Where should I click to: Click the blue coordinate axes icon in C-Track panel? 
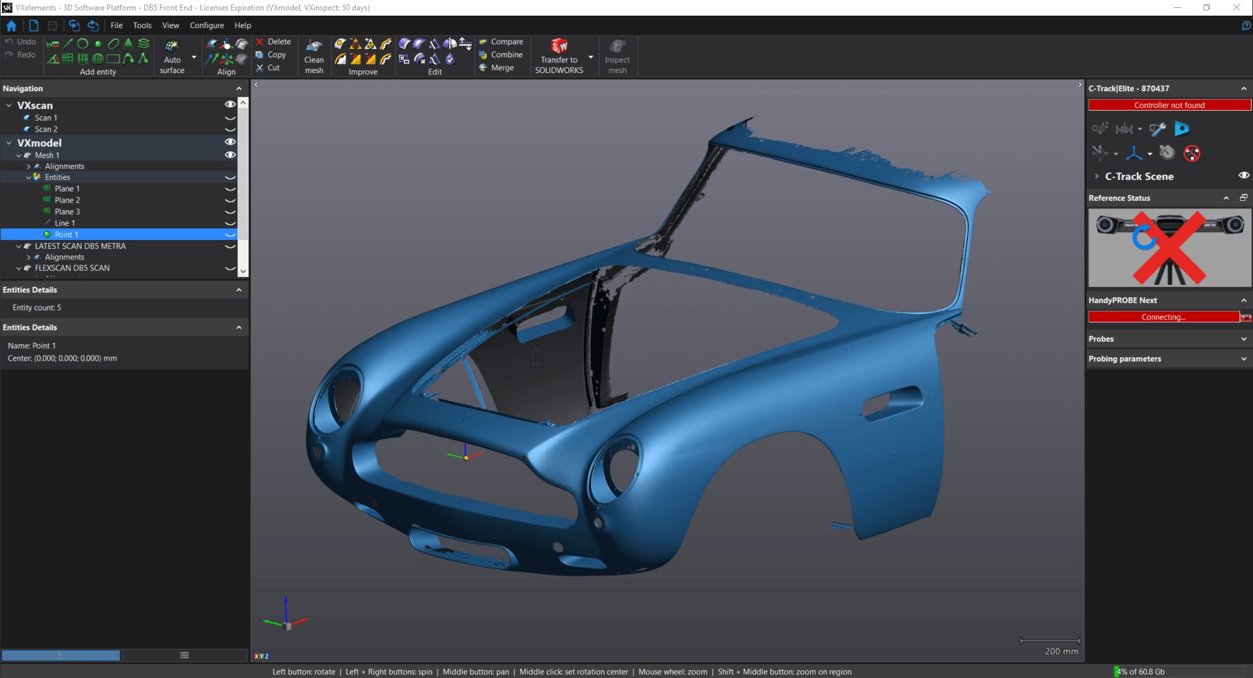[x=1134, y=153]
